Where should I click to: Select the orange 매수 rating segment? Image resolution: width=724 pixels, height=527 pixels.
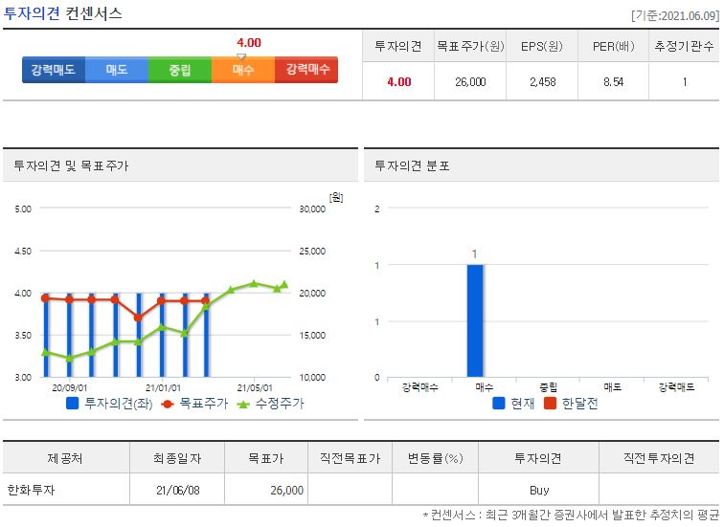coord(243,70)
